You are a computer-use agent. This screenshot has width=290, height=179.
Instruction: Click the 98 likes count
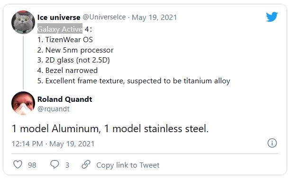[x=32, y=165]
